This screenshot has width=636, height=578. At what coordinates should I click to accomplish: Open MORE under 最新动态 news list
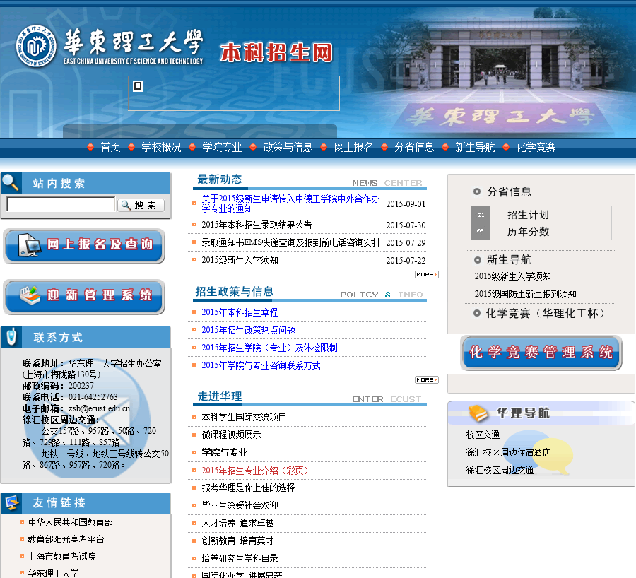(426, 275)
